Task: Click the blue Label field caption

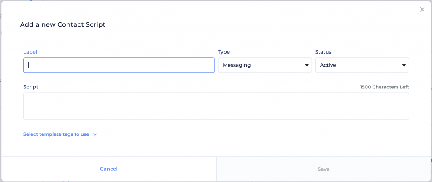Action: tap(30, 52)
